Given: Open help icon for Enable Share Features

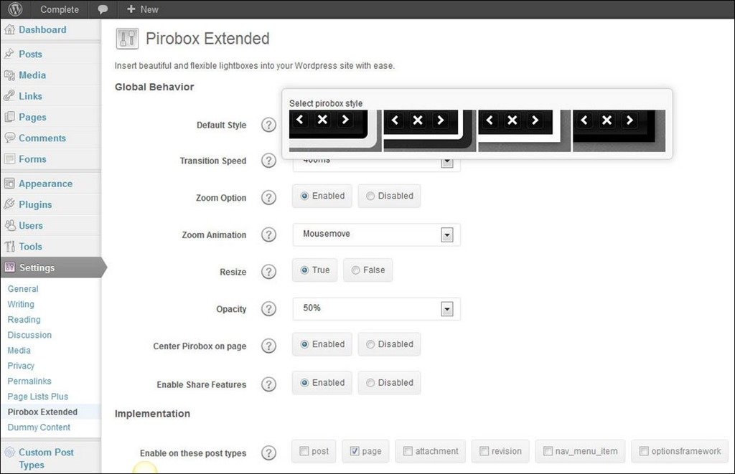Looking at the screenshot, I should tap(268, 384).
